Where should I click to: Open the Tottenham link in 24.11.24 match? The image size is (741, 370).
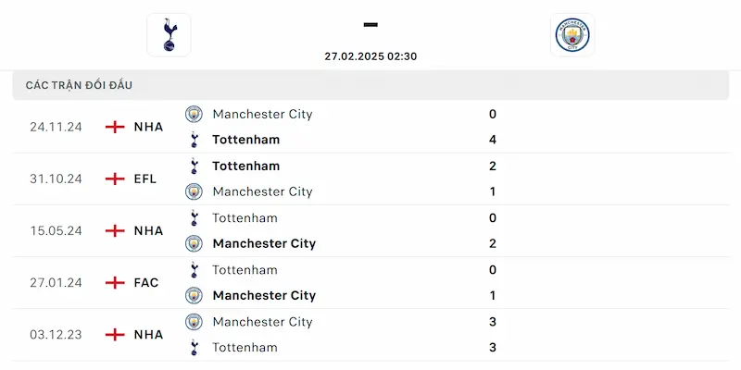[x=245, y=140]
